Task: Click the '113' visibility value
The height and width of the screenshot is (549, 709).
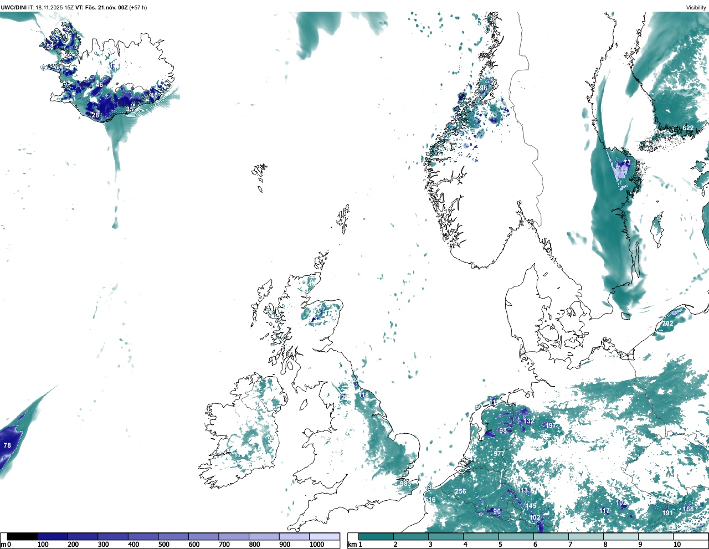Action: point(523,491)
